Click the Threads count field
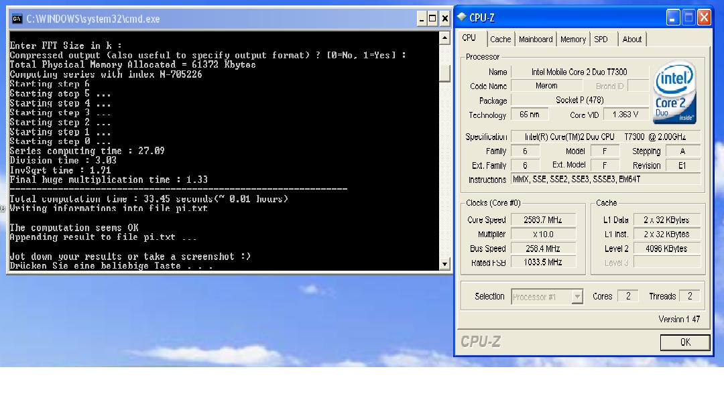Image resolution: width=724 pixels, height=402 pixels. (690, 296)
